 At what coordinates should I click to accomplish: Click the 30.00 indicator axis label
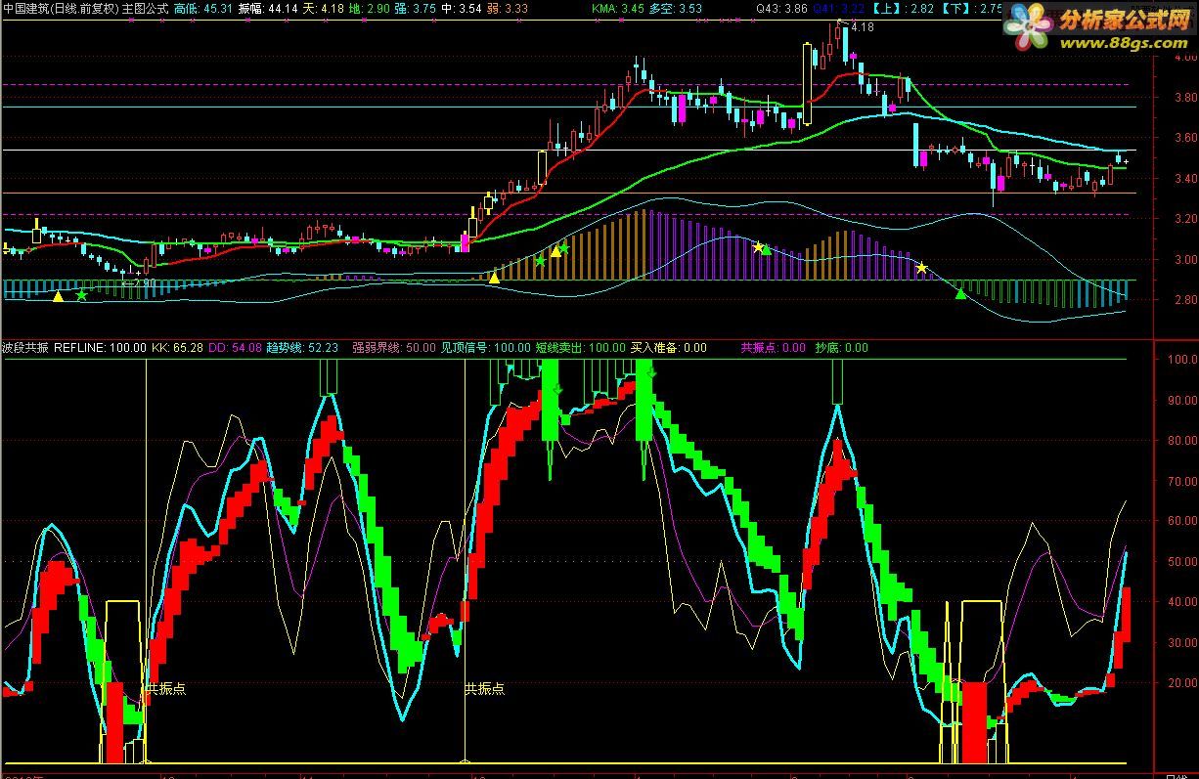coord(1182,643)
